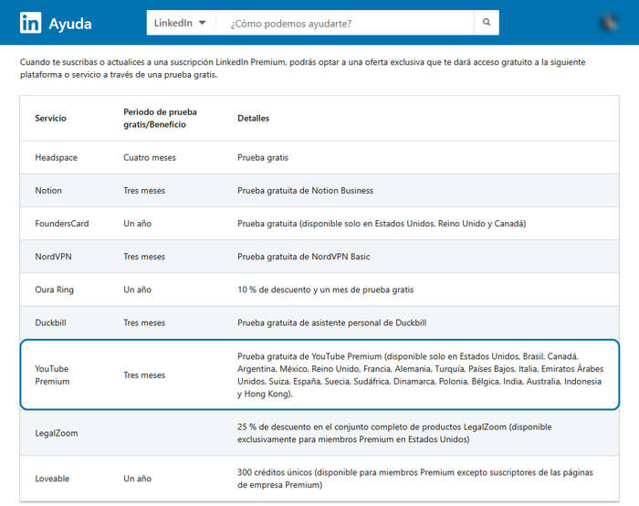
Task: Click 'Tres meses' in YouTube Premium row
Action: pyautogui.click(x=144, y=374)
